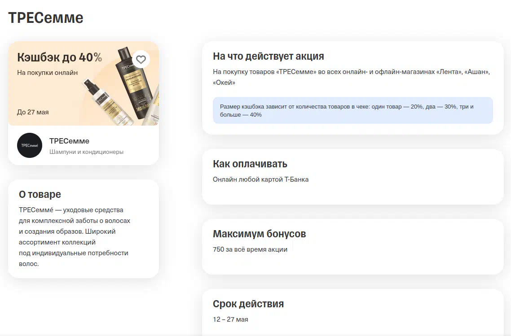The width and height of the screenshot is (511, 336).
Task: Click the store list mentioning Лента, Ашан, Окей
Action: coord(351,77)
